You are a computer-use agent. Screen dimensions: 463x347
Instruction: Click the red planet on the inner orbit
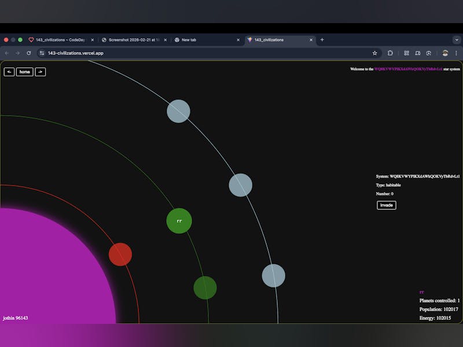tap(120, 254)
